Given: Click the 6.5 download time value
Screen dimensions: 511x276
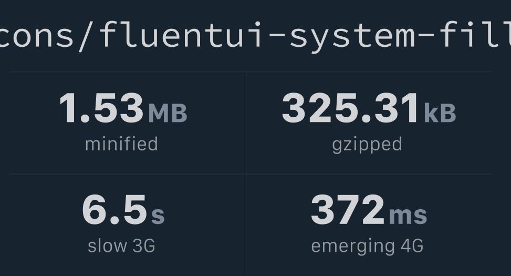Looking at the screenshot, I should [114, 210].
